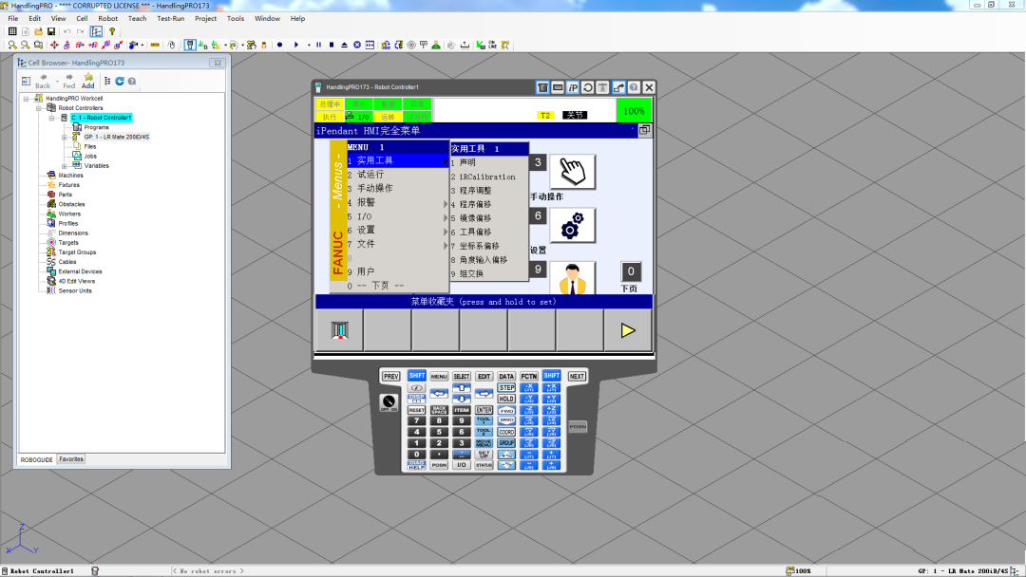Click the 设置 gears icon tile

pyautogui.click(x=573, y=226)
